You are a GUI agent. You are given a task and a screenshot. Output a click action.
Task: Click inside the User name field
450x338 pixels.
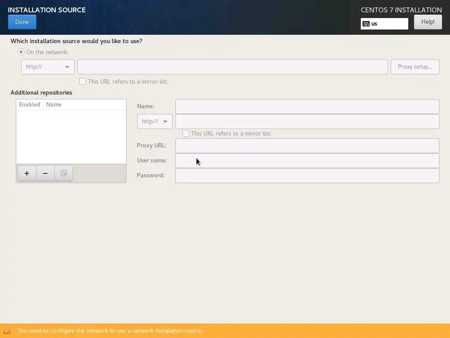307,160
